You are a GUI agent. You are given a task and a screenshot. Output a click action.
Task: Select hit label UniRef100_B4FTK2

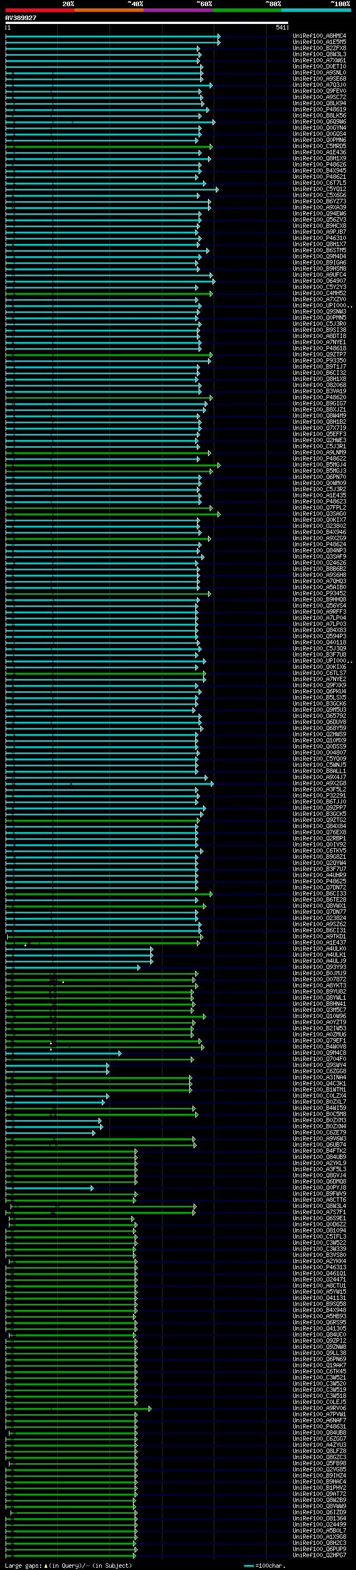point(319,1151)
